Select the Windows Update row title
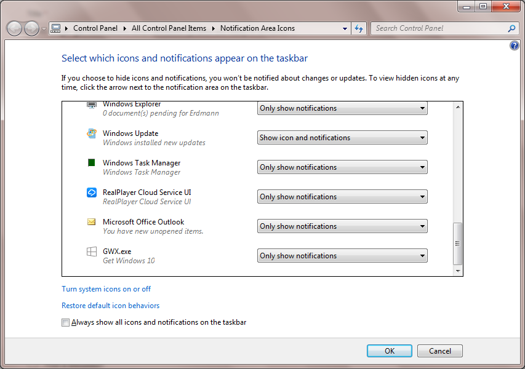This screenshot has height=369, width=525. pos(130,133)
